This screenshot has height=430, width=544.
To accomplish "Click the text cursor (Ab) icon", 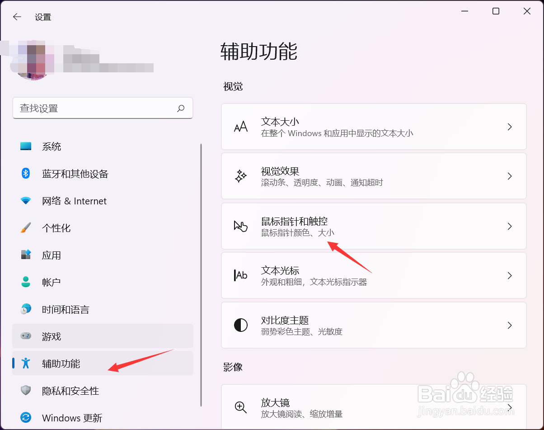I will [x=241, y=275].
